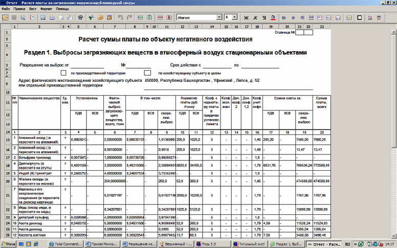This screenshot has width=397, height=248.
Task: Click the red delete row icon
Action: pos(160,17)
